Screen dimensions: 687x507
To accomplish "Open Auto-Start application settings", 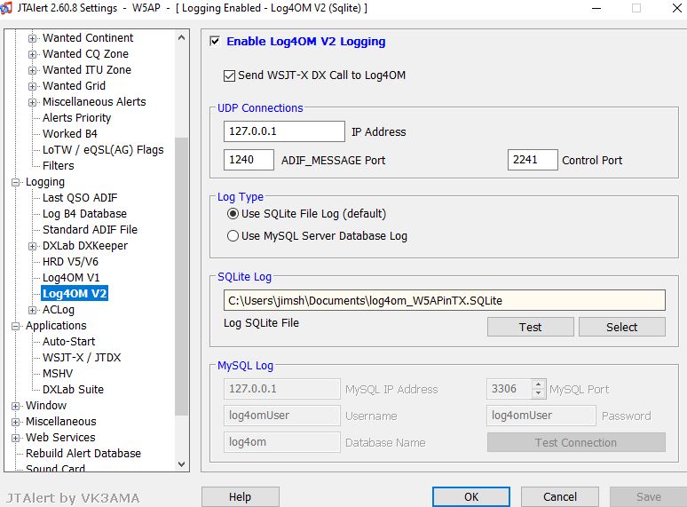I will tap(68, 341).
